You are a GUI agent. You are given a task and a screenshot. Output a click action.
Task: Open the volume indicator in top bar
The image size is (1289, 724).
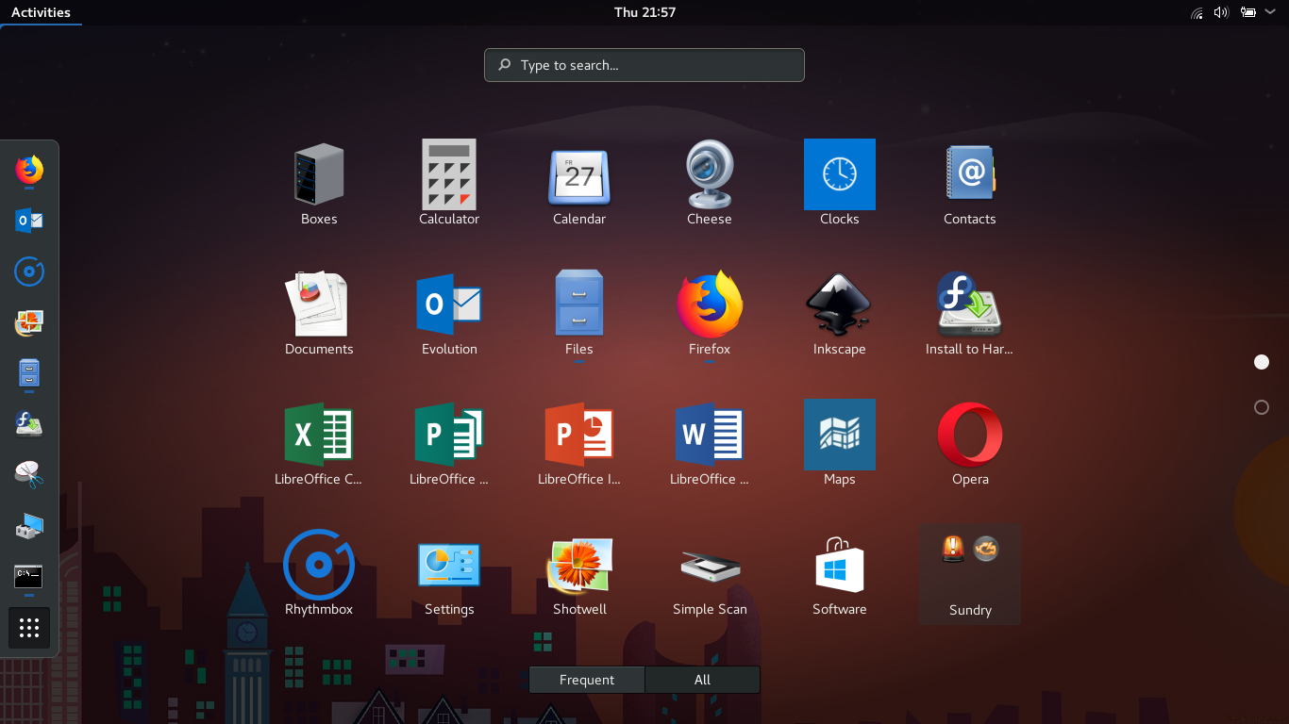[1221, 12]
